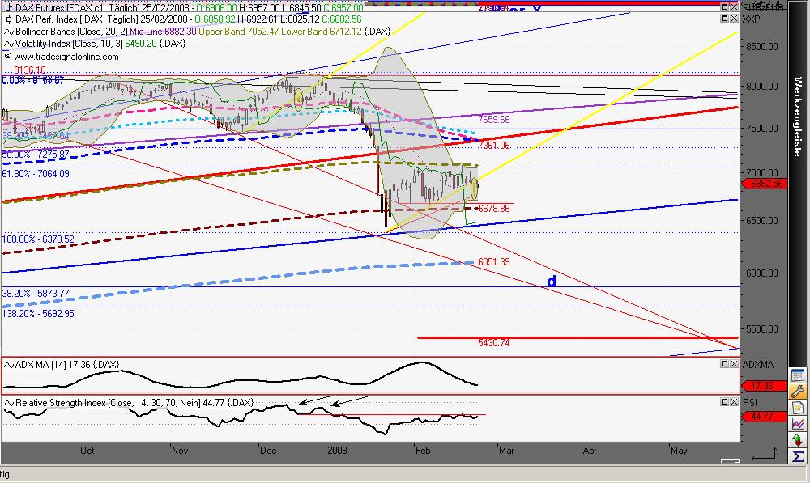Click the Upper Band 7052.47 value

pyautogui.click(x=239, y=32)
